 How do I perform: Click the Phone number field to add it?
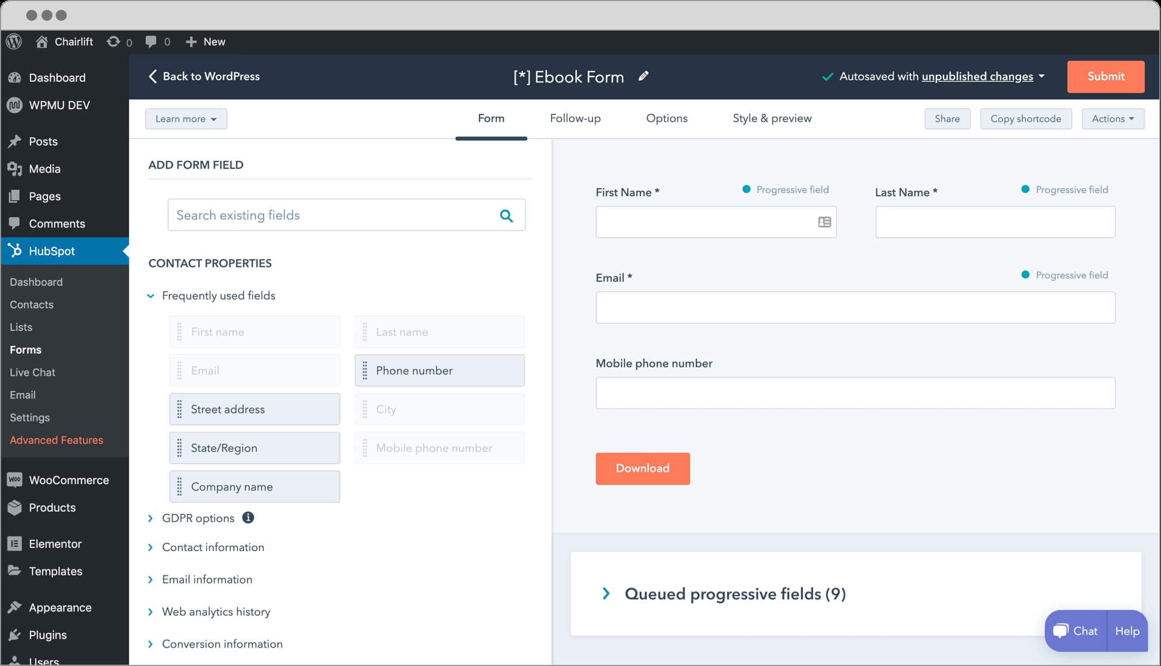tap(439, 370)
